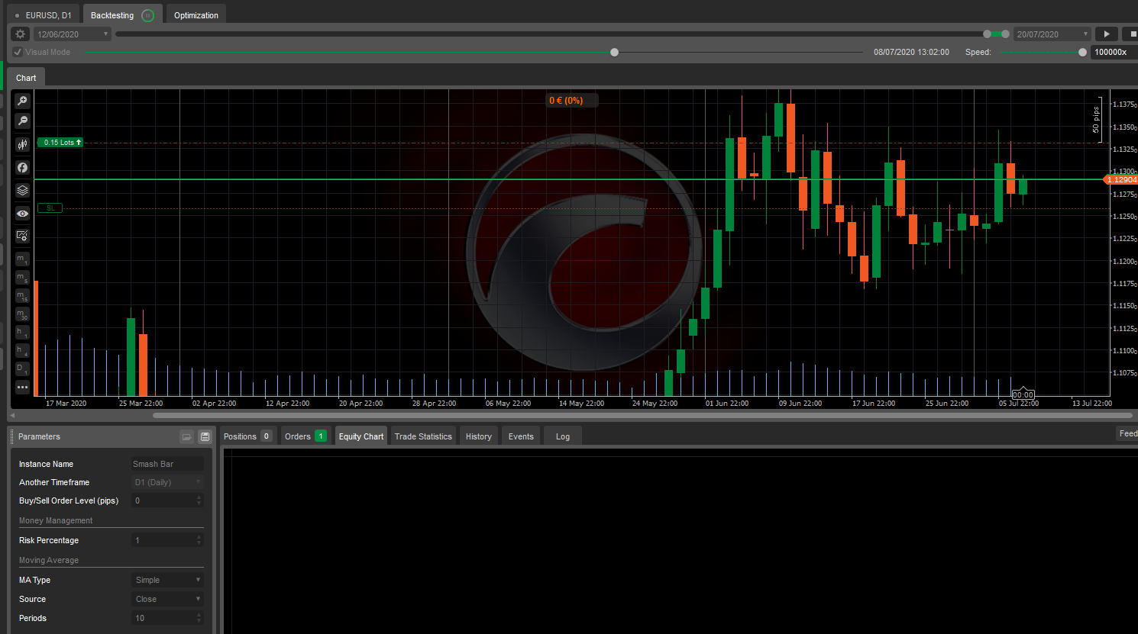Click the Instance Name field
1138x634 pixels.
(167, 464)
